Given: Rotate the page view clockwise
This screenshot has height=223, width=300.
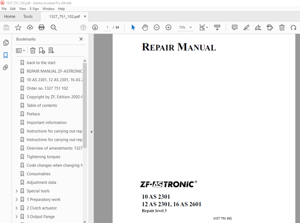Looking at the screenshot, I should (x=294, y=28).
